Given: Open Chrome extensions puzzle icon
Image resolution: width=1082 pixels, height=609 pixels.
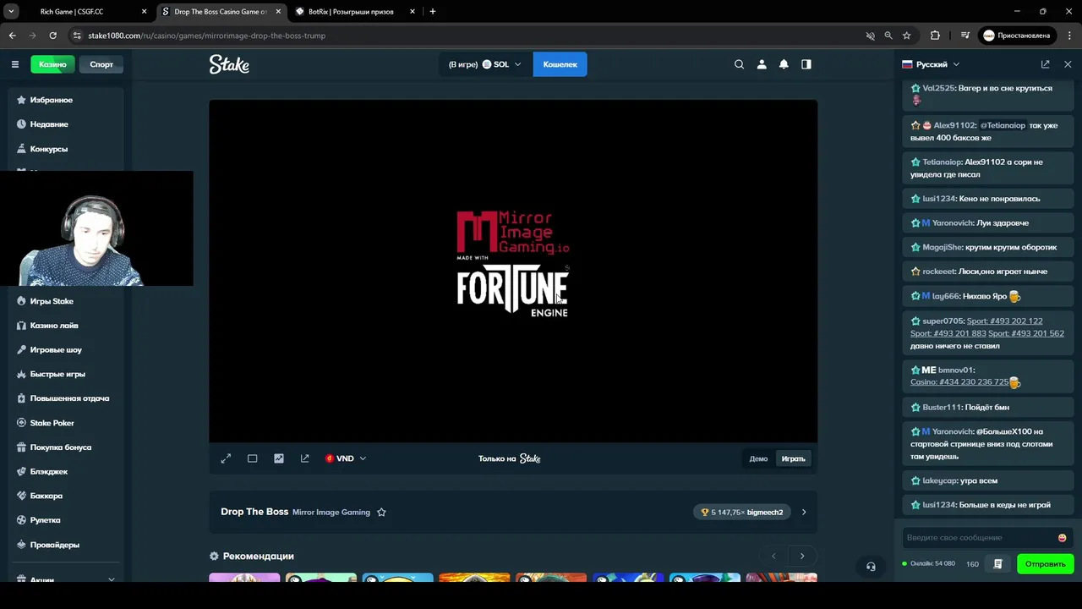Looking at the screenshot, I should tap(935, 36).
